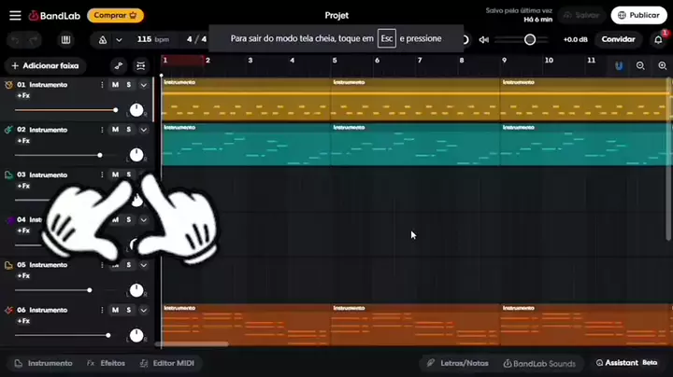The image size is (673, 377).
Task: Open the hamburger main menu
Action: [x=15, y=16]
